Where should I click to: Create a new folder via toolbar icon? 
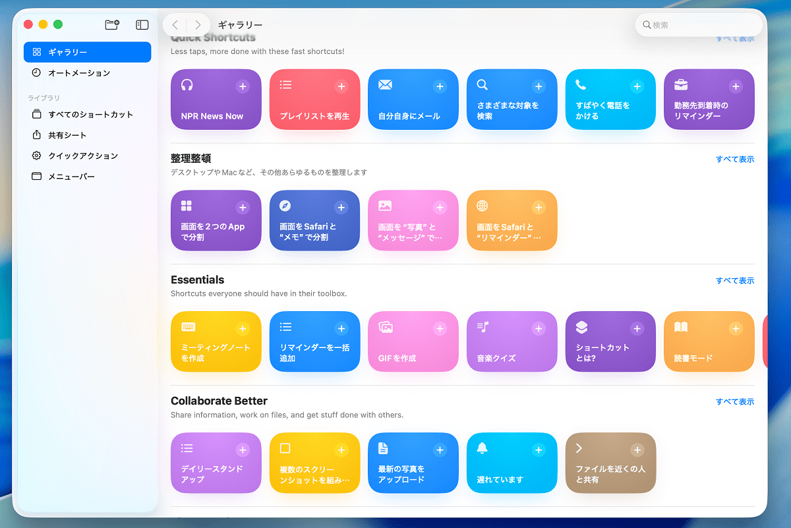click(x=112, y=24)
